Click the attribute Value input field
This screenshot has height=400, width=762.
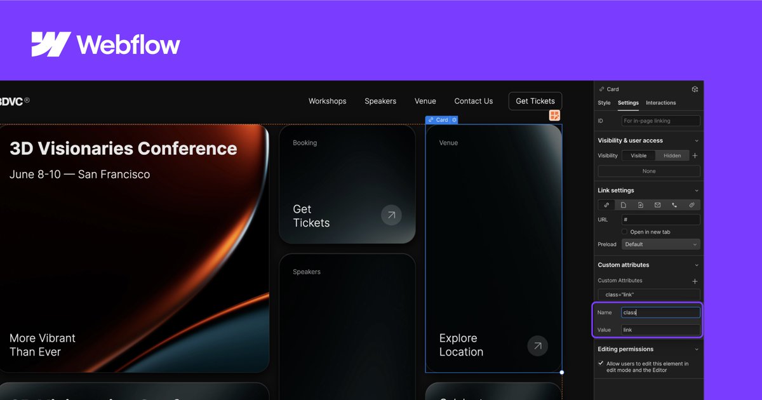660,330
